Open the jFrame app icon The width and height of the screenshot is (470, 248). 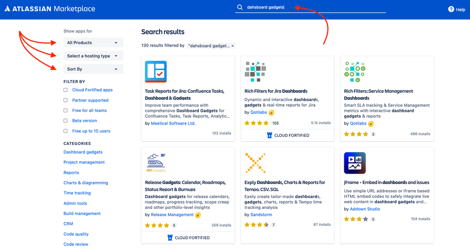355,163
